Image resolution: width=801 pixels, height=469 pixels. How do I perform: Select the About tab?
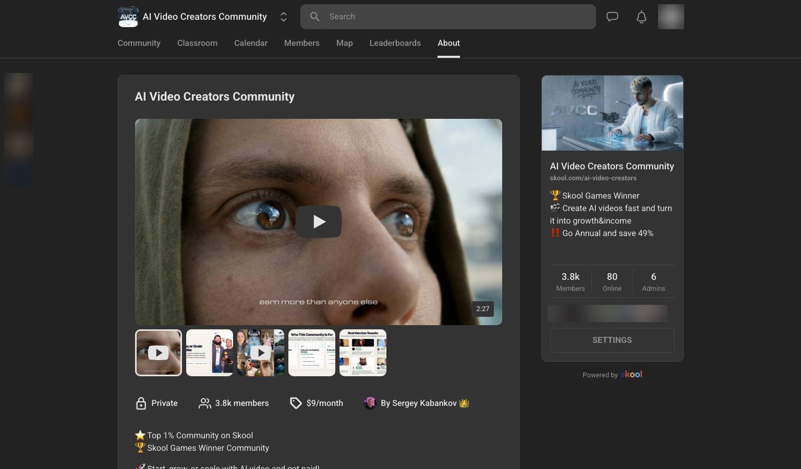448,43
